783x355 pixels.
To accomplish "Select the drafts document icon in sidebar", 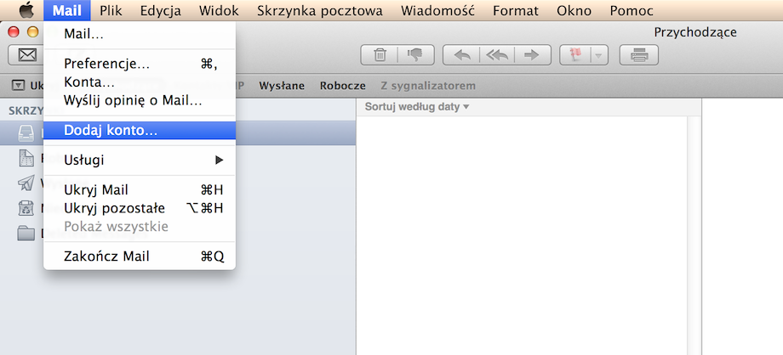I will 26,158.
